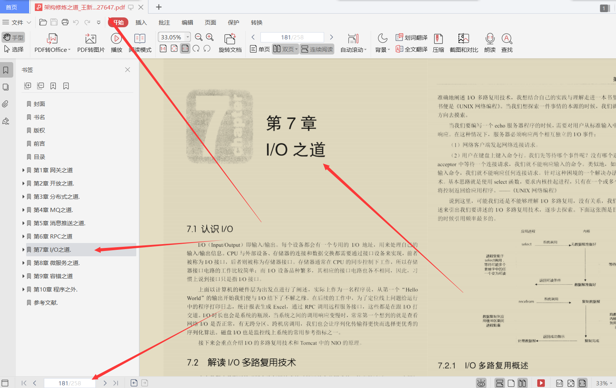
Task: Click 全文翻译 full text translation
Action: [x=412, y=49]
